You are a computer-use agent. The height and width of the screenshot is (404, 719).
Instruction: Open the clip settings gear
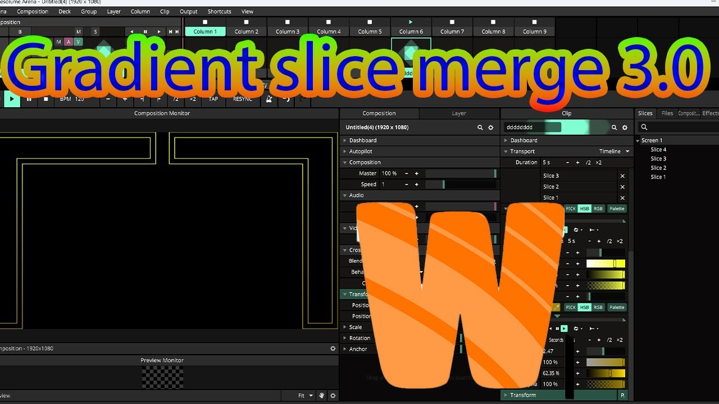coord(625,128)
